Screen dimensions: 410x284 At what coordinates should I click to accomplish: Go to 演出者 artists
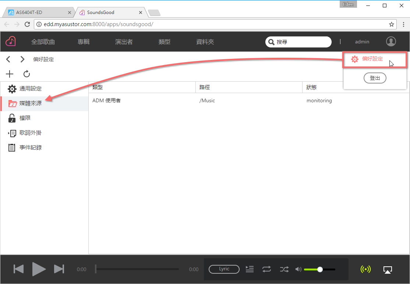(x=124, y=42)
